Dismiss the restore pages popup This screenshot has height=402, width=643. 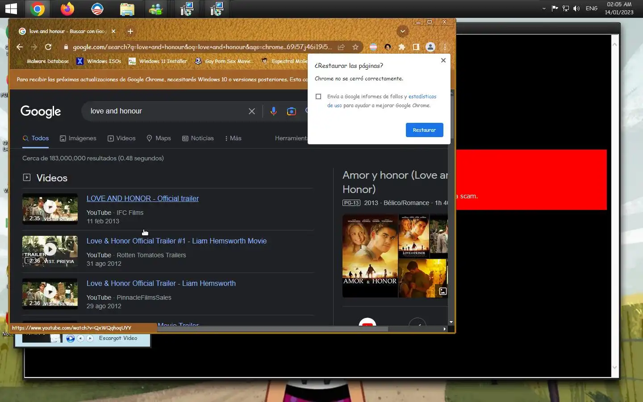pyautogui.click(x=443, y=60)
